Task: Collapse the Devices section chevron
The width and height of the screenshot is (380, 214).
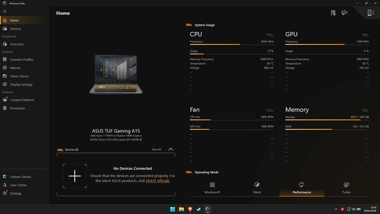Action: pos(171,149)
